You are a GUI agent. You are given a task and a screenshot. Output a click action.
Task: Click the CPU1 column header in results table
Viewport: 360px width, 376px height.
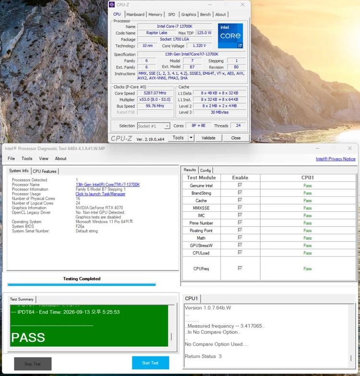[x=308, y=178]
